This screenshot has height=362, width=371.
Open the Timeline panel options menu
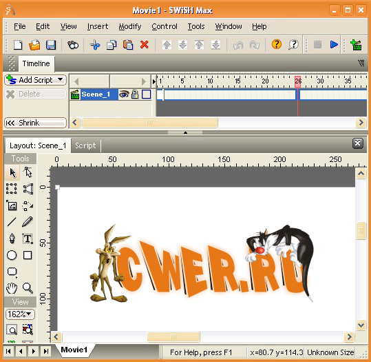coord(361,63)
